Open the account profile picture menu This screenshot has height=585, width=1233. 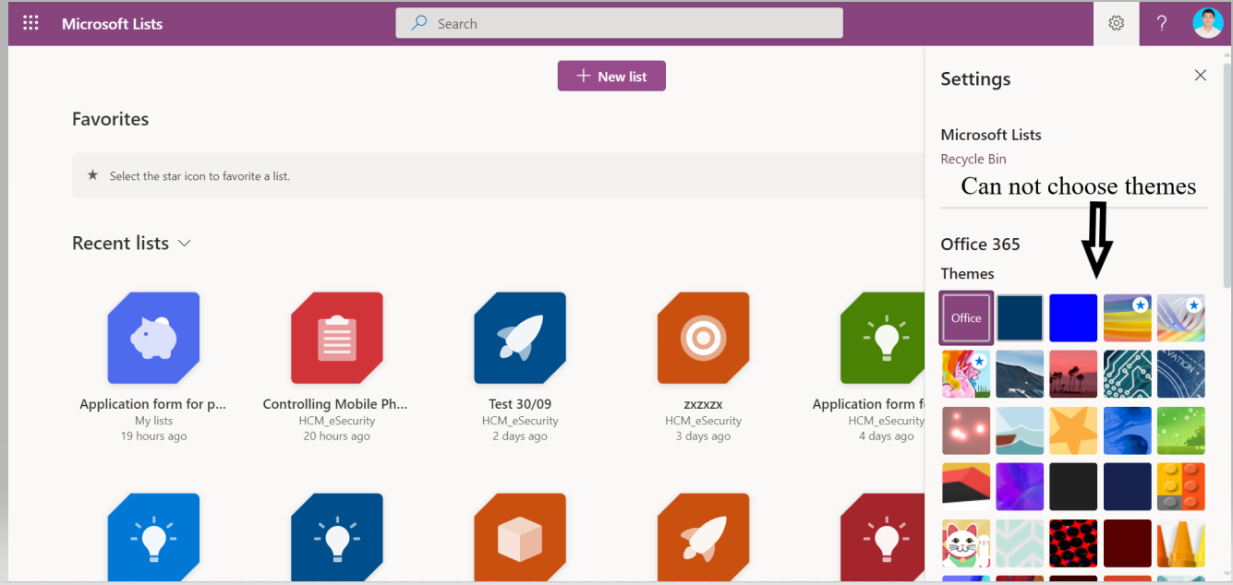click(1207, 23)
